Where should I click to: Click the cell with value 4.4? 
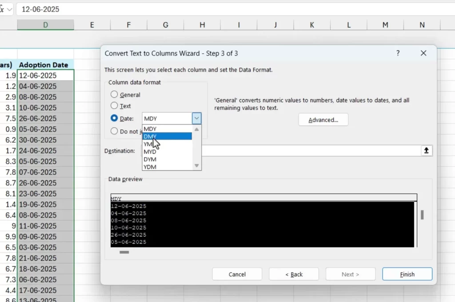click(8, 290)
